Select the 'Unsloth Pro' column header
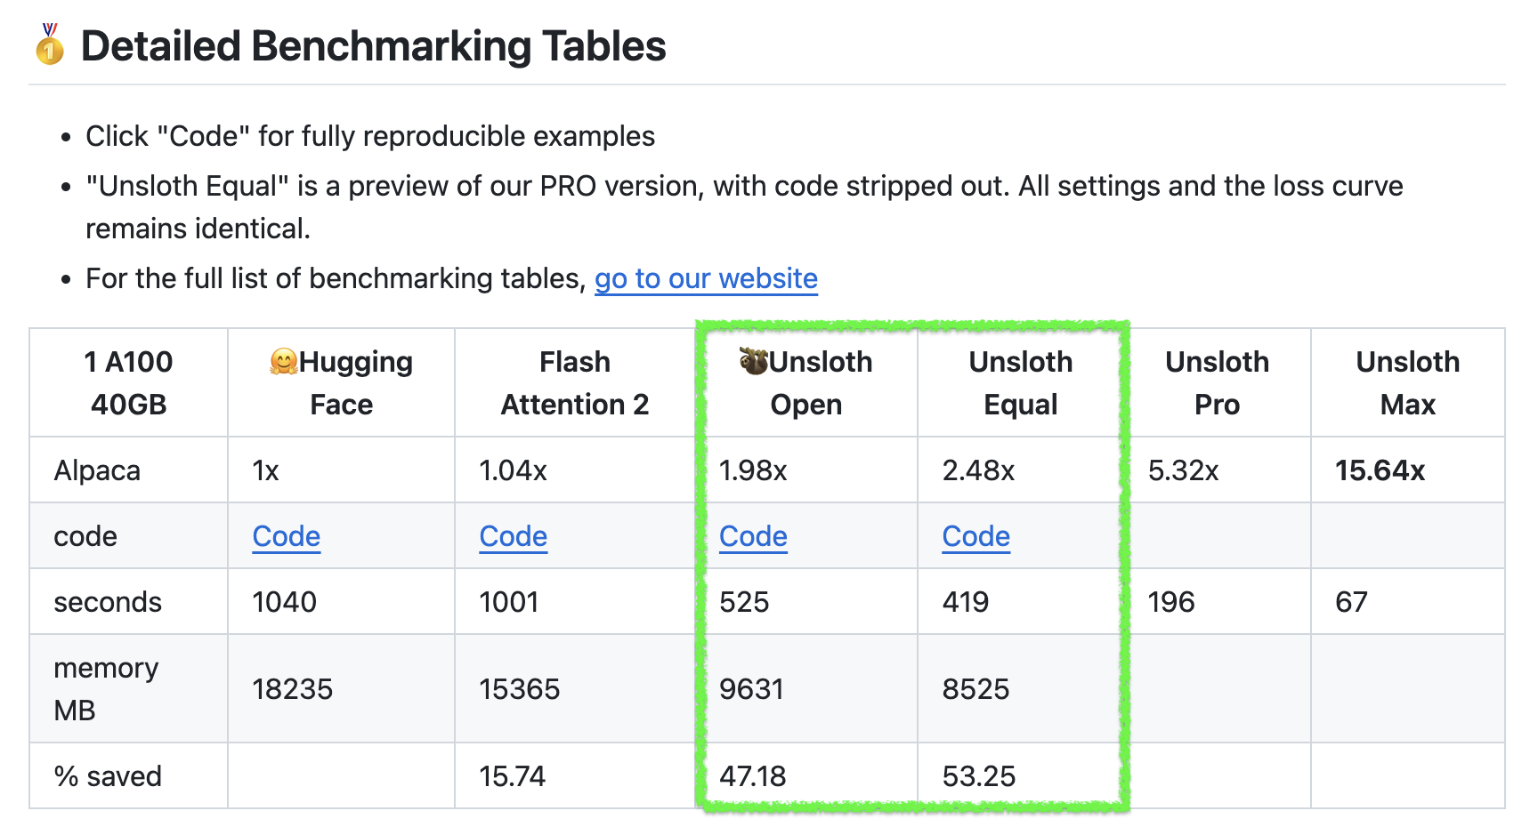 [1218, 383]
